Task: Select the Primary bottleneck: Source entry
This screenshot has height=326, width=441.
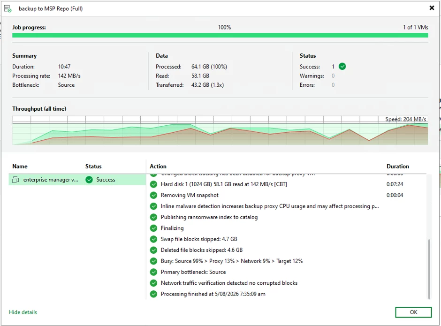Action: pos(193,272)
